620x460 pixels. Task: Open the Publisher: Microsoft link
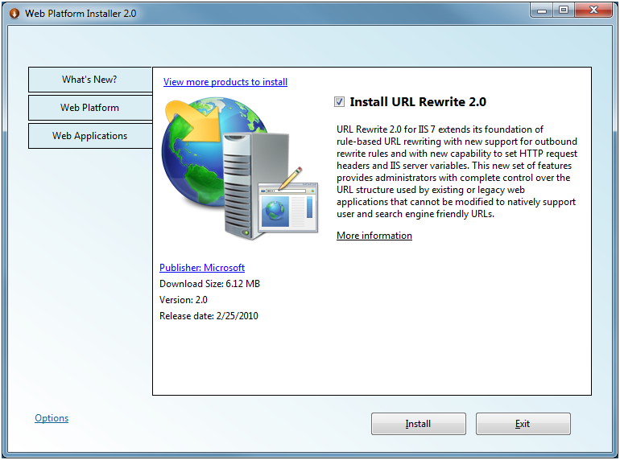(202, 268)
